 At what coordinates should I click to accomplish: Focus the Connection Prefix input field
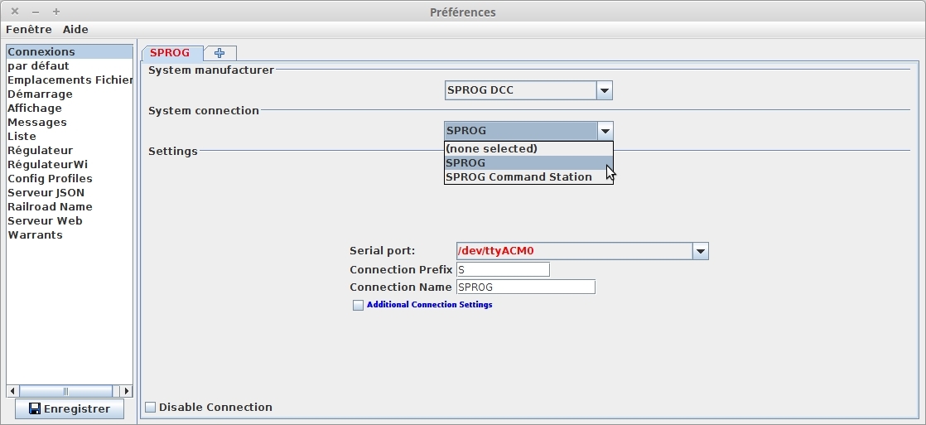coord(503,269)
